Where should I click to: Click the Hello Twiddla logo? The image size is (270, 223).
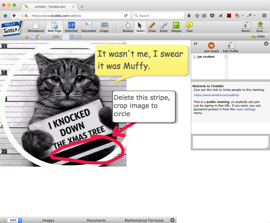click(x=11, y=29)
